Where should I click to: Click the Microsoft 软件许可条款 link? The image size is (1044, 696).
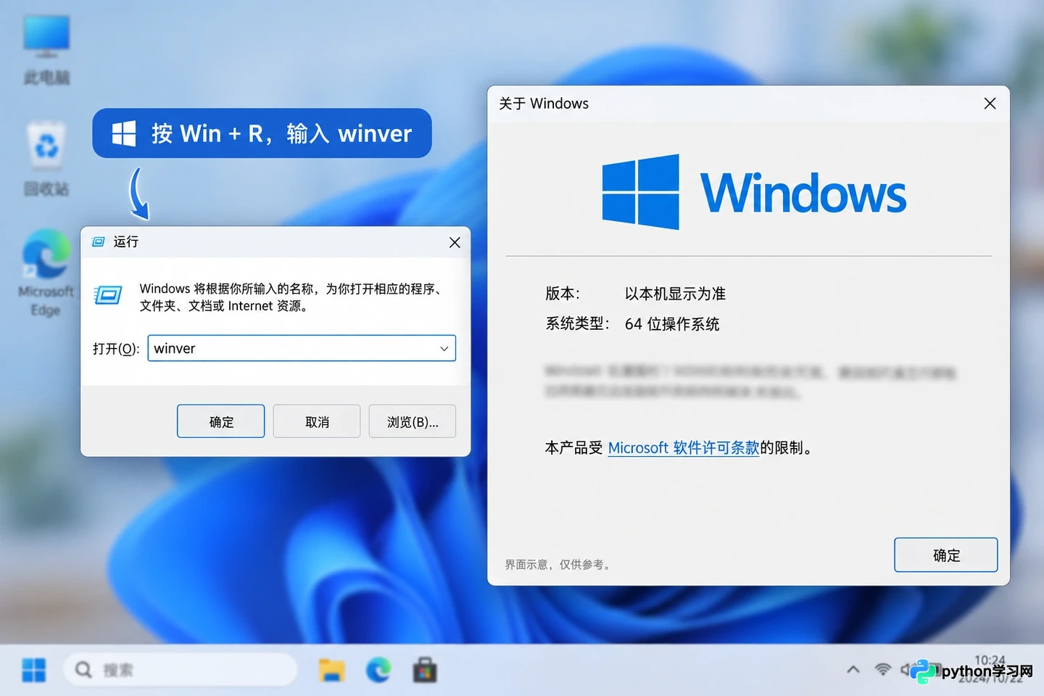pyautogui.click(x=683, y=448)
